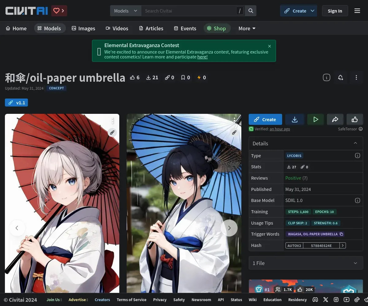Expand the More navigation dropdown
The width and height of the screenshot is (368, 306).
(247, 28)
